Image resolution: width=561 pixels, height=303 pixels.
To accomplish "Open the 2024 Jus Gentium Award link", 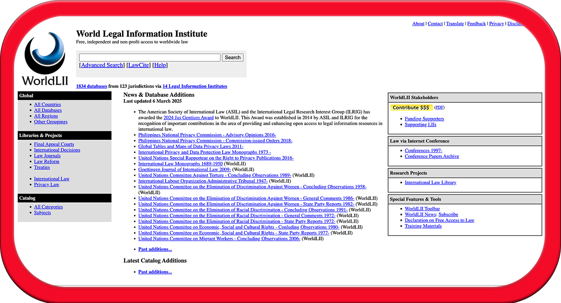I will 188,118.
